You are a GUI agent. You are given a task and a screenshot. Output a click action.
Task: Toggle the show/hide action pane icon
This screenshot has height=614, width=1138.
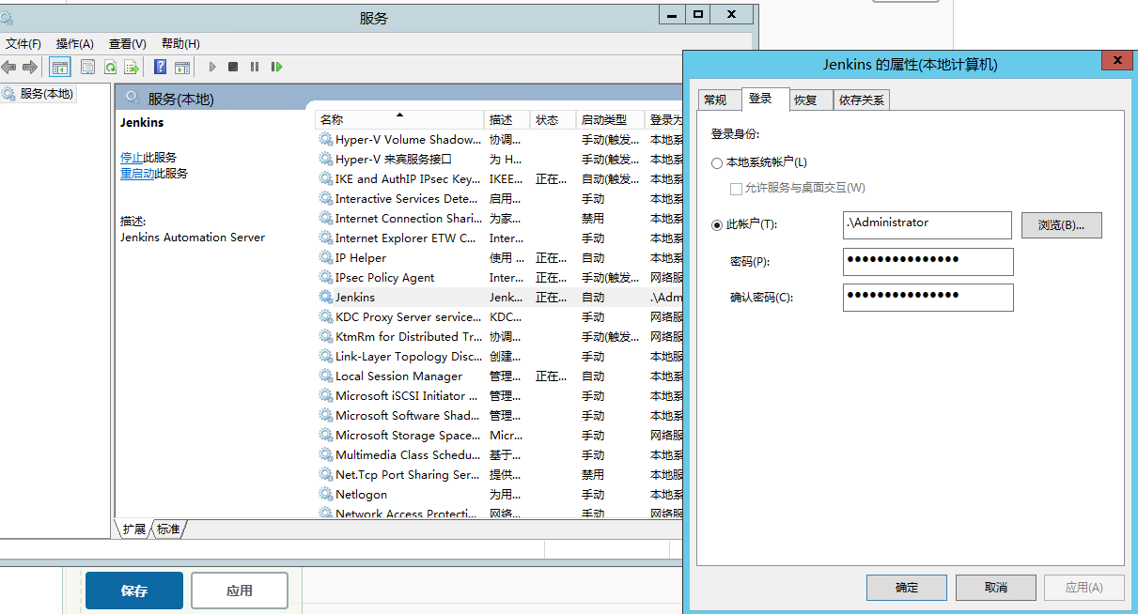point(182,67)
